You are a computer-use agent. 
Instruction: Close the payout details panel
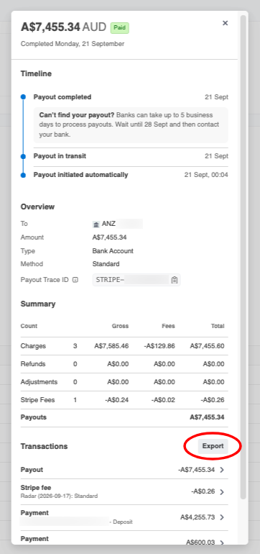(x=225, y=23)
